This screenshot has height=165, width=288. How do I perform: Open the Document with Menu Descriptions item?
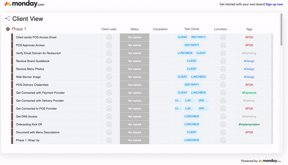(38, 132)
